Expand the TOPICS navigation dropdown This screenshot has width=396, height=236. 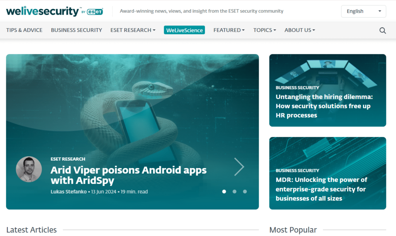265,30
